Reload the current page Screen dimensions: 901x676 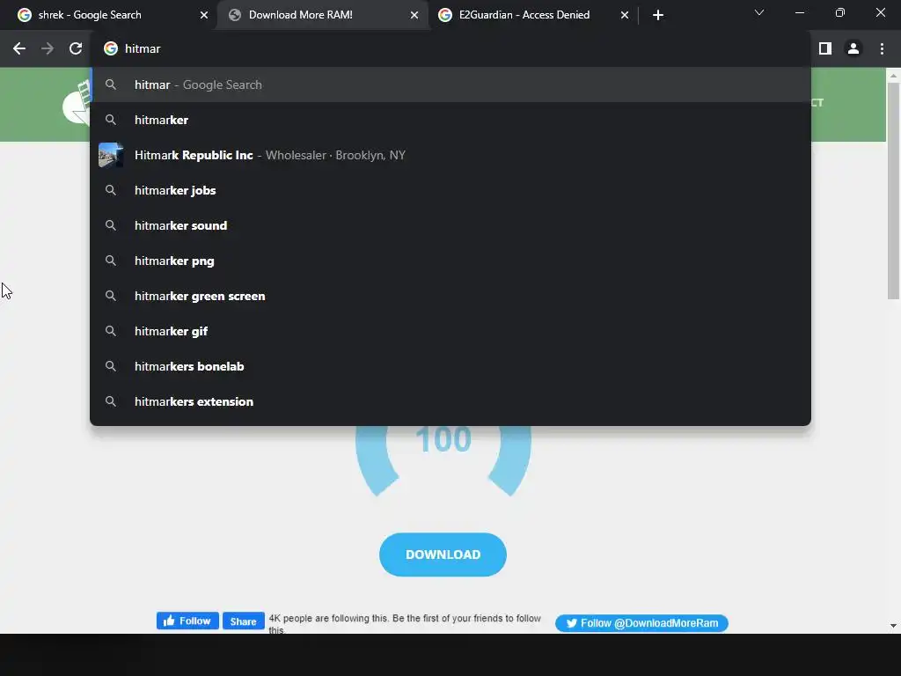tap(76, 49)
